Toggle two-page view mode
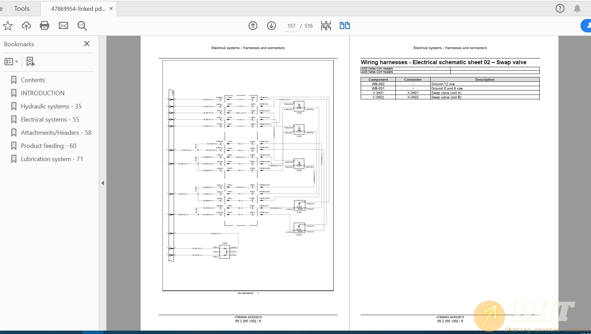Screen dimensions: 591x334 [x=344, y=26]
